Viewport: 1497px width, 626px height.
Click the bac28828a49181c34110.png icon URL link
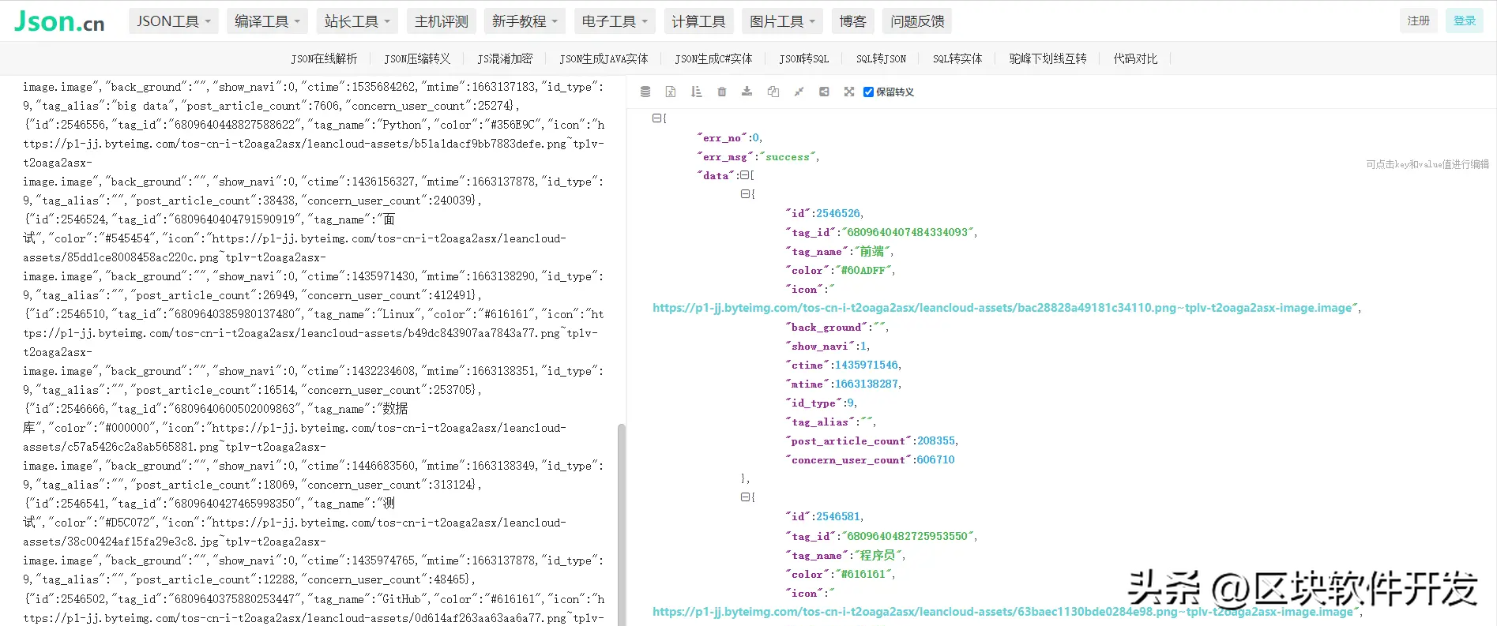(1002, 308)
